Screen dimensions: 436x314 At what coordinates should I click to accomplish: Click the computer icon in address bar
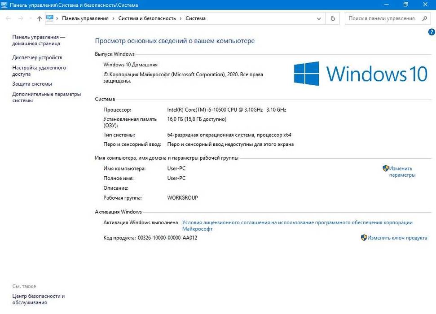tap(50, 18)
